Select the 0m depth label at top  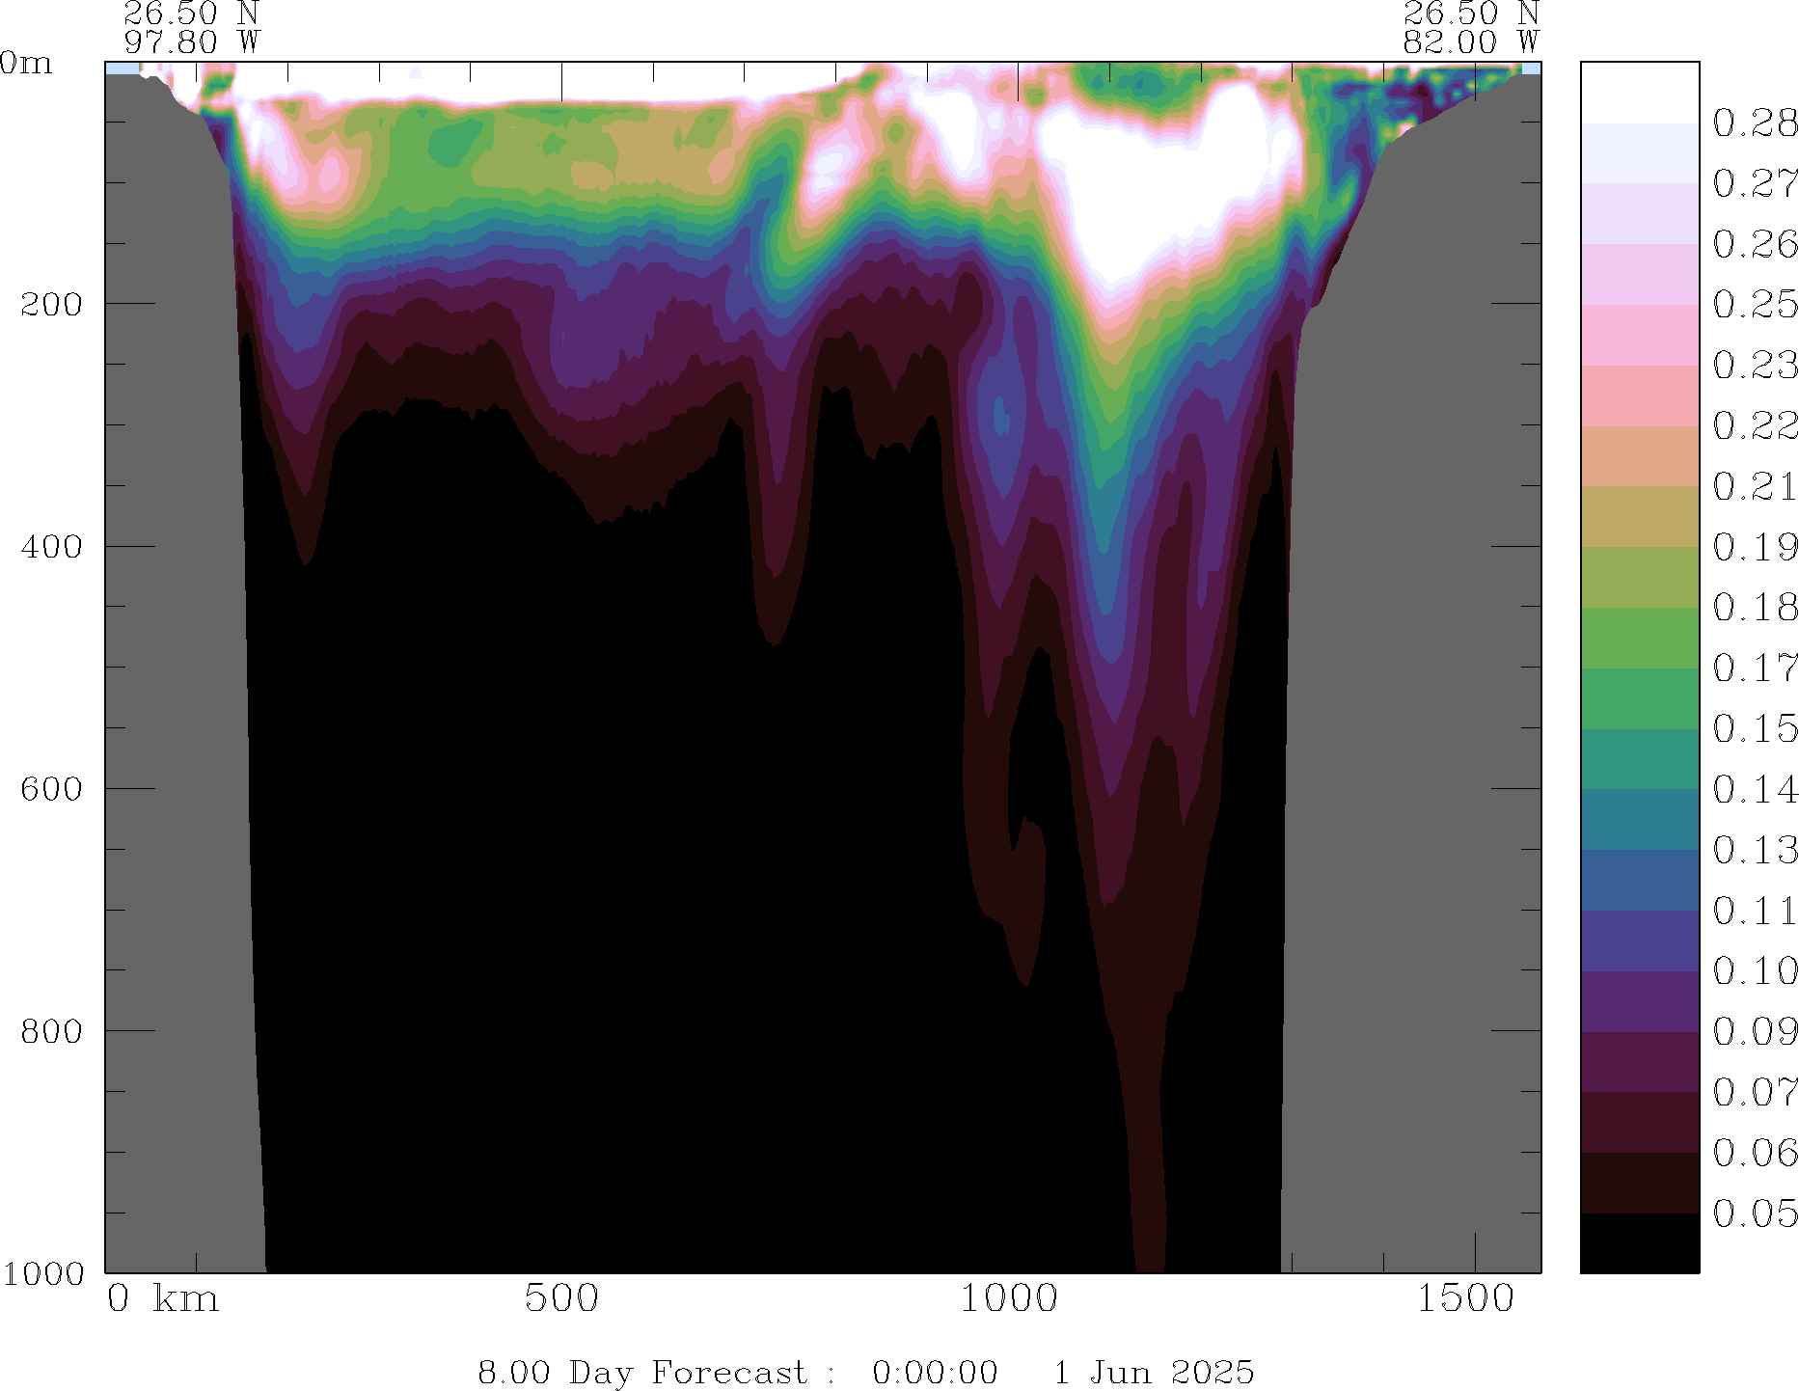[26, 64]
